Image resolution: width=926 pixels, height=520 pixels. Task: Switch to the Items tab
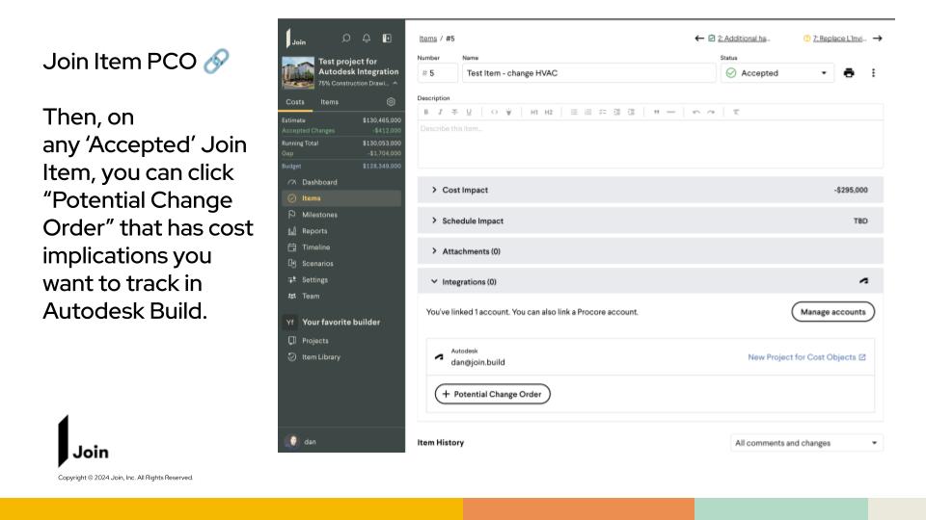pyautogui.click(x=330, y=102)
